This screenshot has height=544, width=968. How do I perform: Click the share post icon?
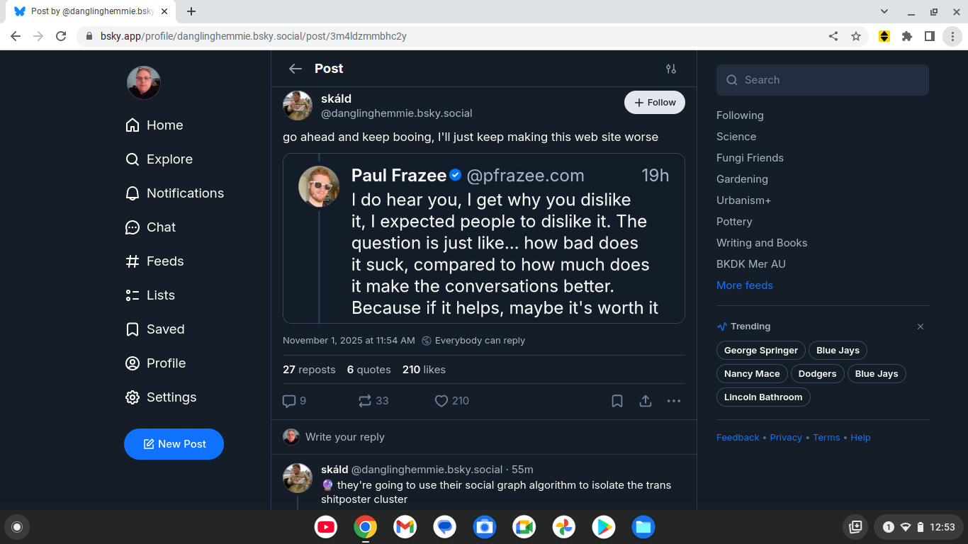(x=646, y=401)
